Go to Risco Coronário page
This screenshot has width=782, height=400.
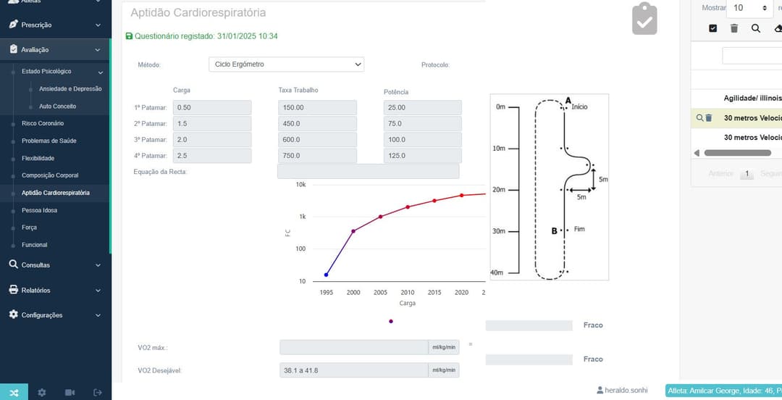(x=43, y=123)
